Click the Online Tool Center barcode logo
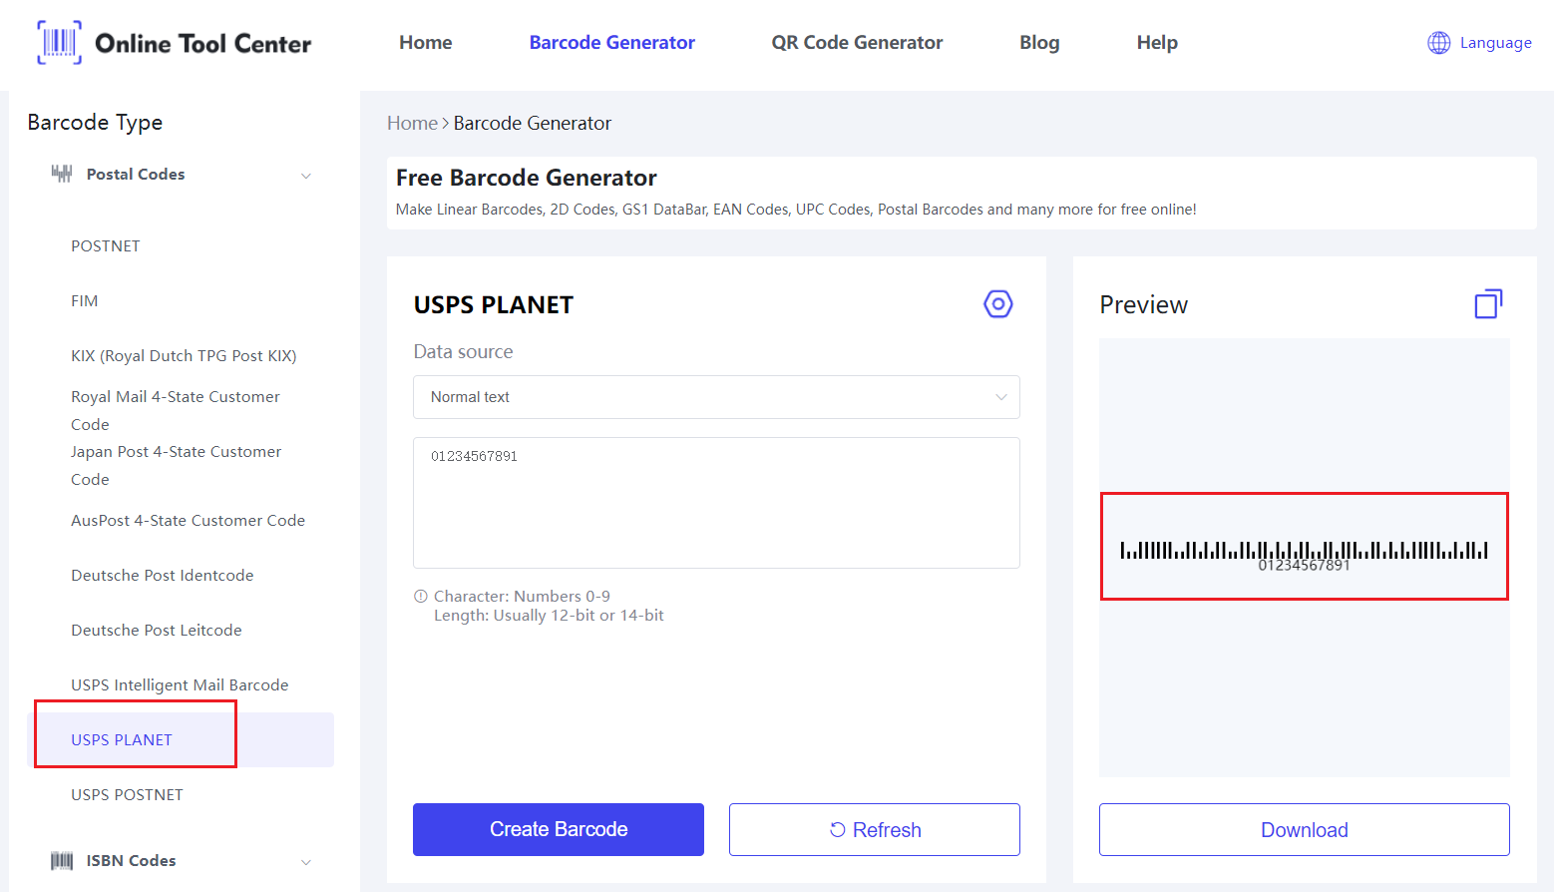This screenshot has height=892, width=1554. [59, 43]
